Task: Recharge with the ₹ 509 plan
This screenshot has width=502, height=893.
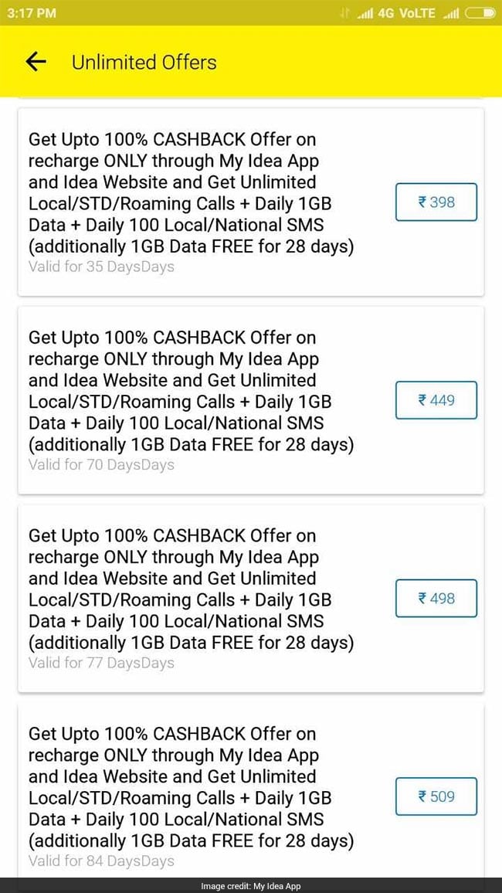Action: (436, 796)
